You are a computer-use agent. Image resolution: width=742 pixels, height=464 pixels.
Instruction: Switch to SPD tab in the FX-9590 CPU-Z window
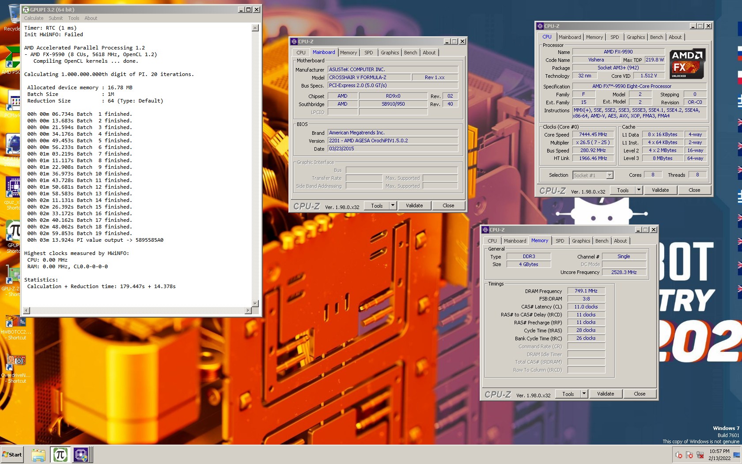pos(615,37)
